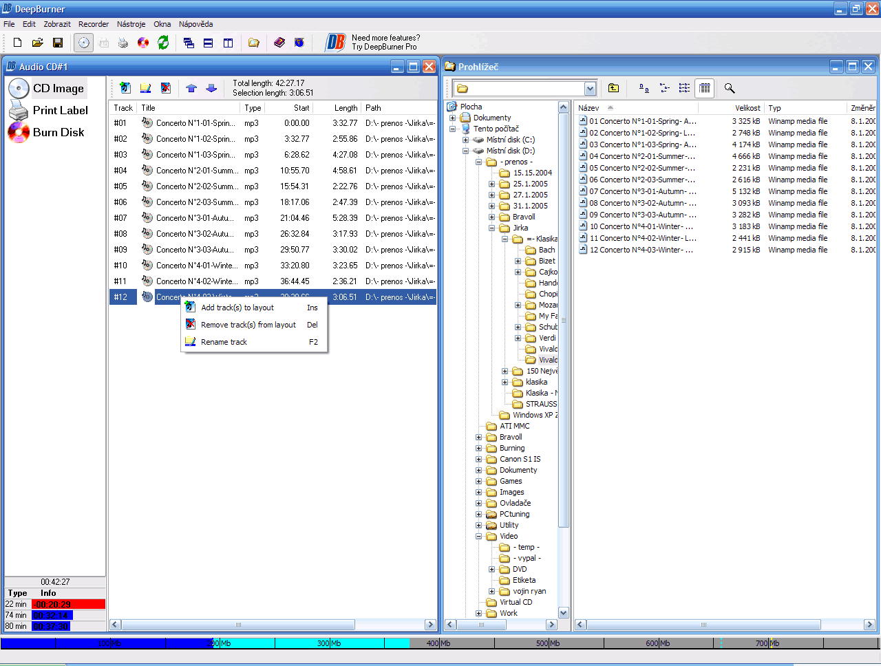
Task: Expand the Dokumenty node under Plocha
Action: coord(453,118)
